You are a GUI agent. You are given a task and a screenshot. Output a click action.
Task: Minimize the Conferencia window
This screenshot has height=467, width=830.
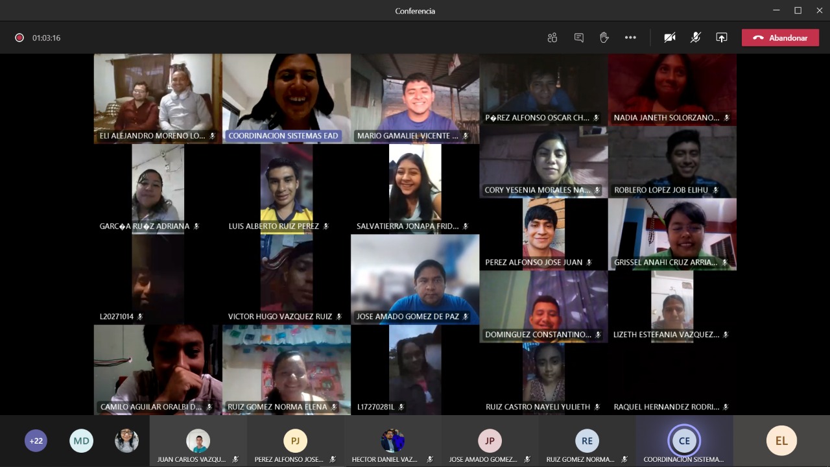tap(776, 10)
